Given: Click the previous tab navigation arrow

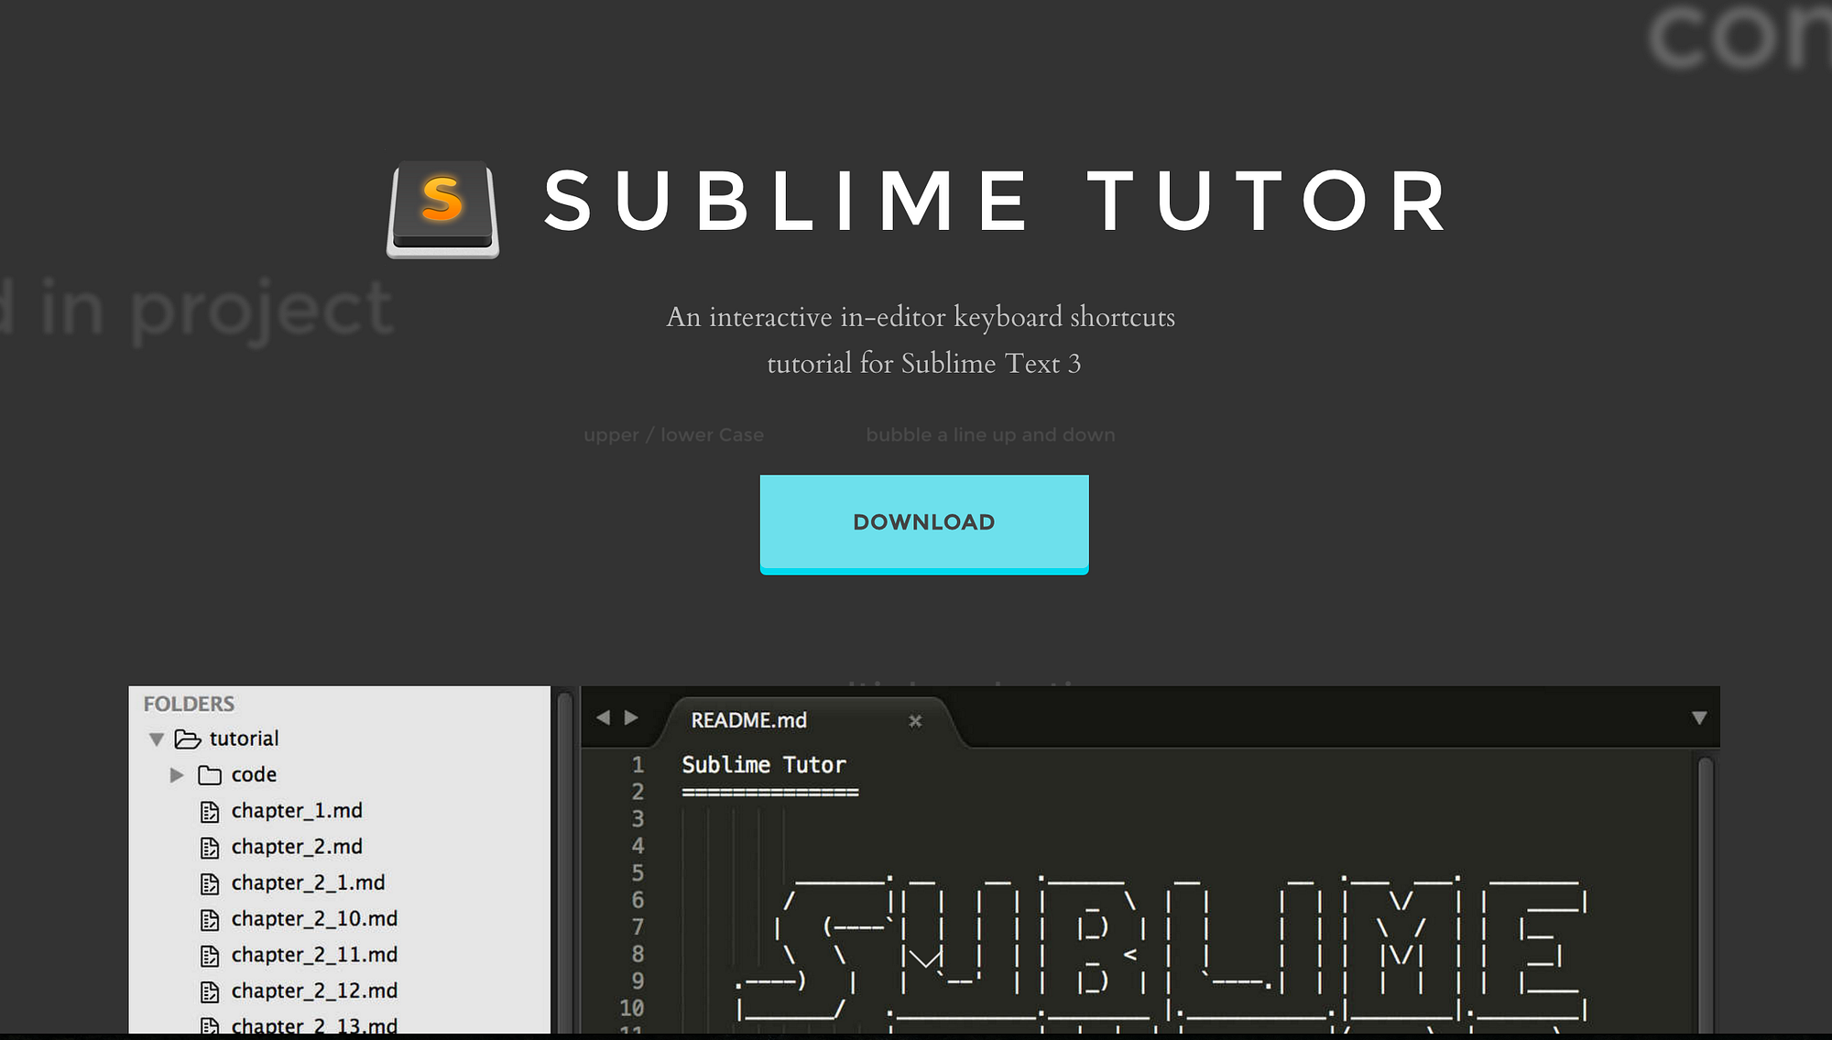Looking at the screenshot, I should pos(604,718).
